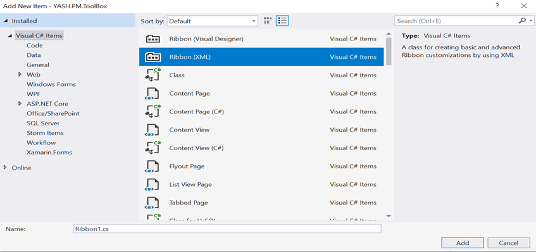The height and width of the screenshot is (252, 536).
Task: Switch to small icons view
Action: pos(268,21)
